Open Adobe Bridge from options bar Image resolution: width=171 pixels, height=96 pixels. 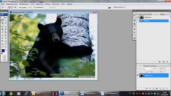tap(110, 7)
